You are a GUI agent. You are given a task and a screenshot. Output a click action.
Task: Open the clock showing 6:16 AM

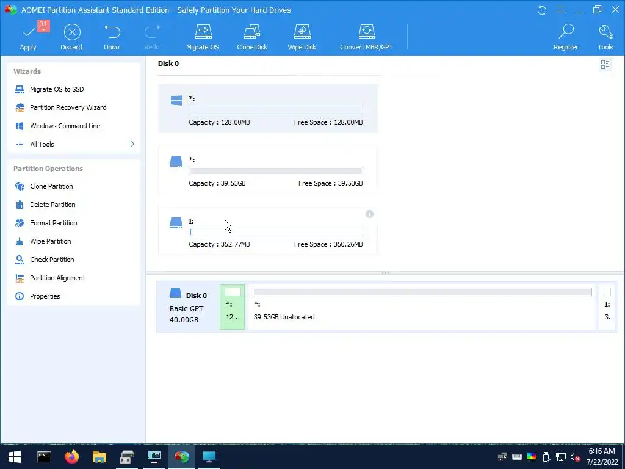click(x=602, y=457)
